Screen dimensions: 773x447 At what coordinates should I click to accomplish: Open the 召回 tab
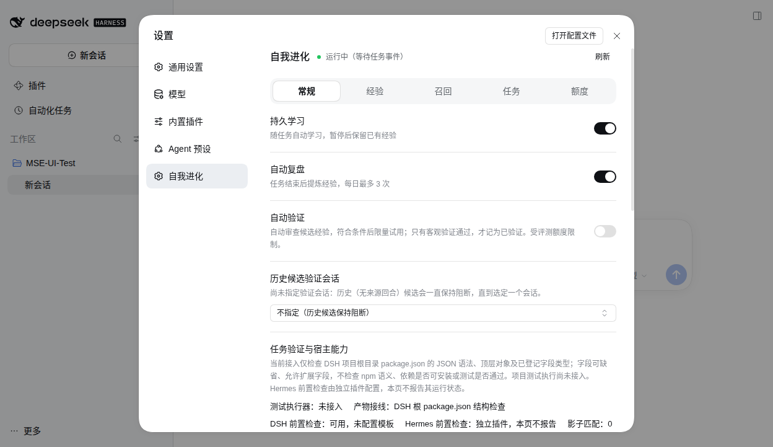tap(443, 91)
